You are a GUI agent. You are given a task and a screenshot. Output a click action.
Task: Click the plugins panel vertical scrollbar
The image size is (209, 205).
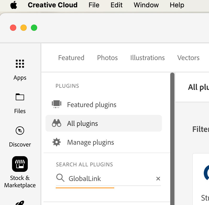[x=172, y=139]
